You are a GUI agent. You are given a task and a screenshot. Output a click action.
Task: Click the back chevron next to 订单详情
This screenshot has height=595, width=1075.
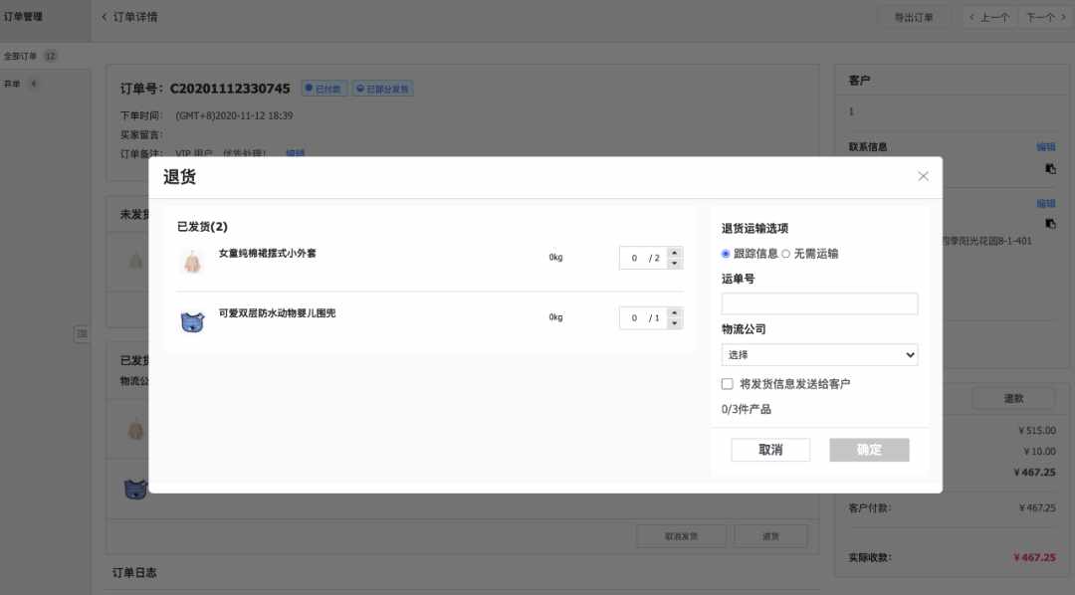click(105, 17)
